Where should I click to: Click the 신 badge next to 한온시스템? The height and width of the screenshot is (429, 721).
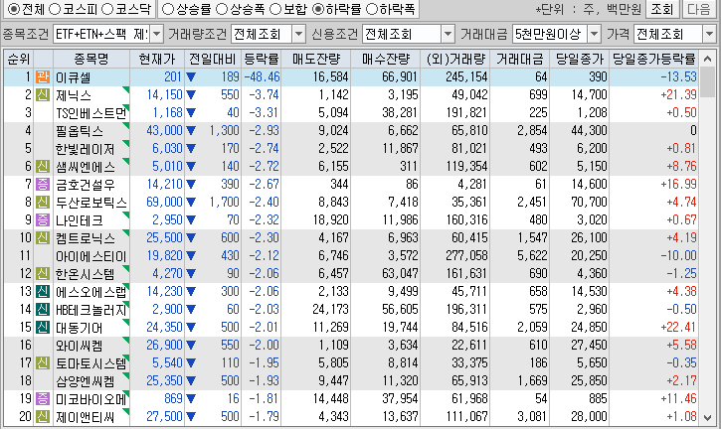tap(43, 274)
